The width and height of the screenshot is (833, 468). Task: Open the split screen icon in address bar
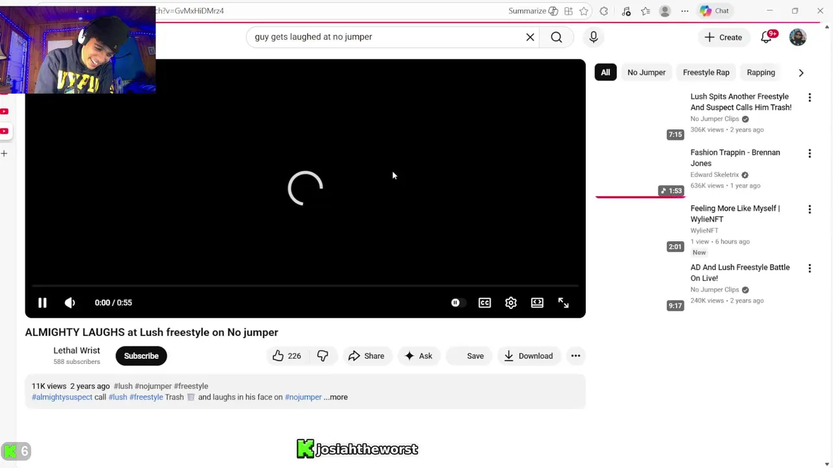[x=568, y=11]
